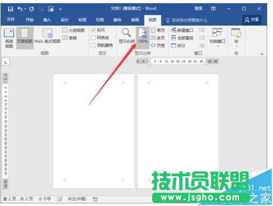Click the reset window position icon
Viewport: 273px width, 206px height.
pos(202,46)
